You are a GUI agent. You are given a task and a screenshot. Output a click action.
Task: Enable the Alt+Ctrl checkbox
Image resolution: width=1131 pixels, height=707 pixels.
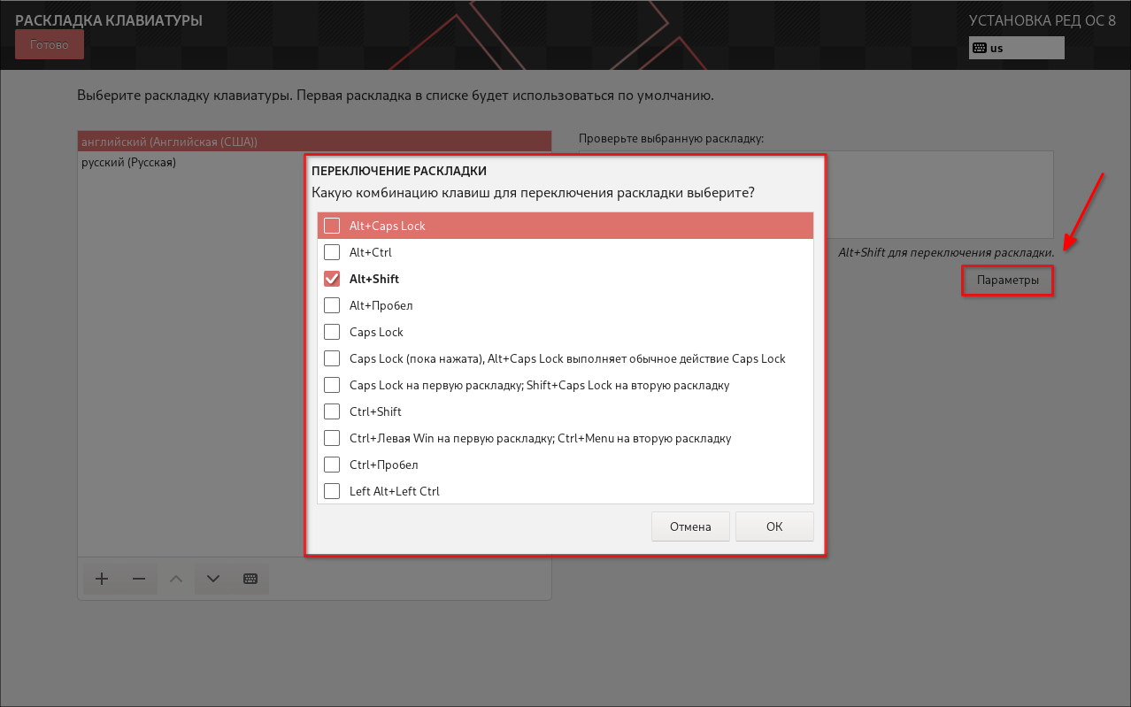tap(332, 252)
